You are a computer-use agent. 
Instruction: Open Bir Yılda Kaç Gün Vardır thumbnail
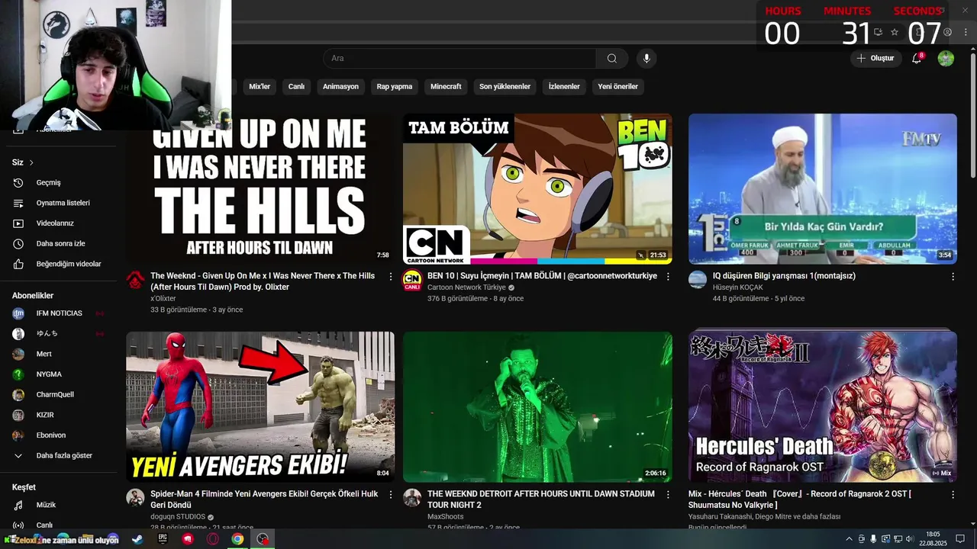(822, 188)
